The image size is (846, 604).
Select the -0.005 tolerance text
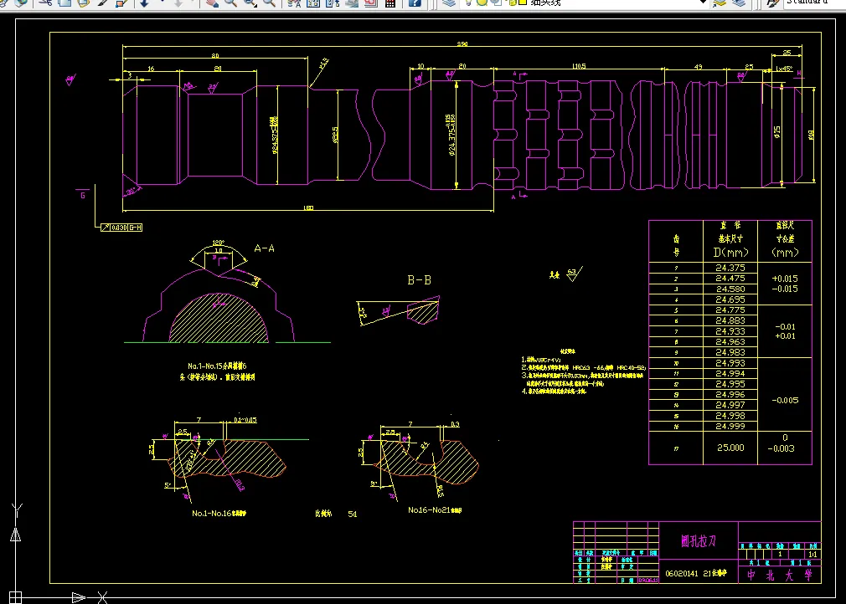click(785, 401)
